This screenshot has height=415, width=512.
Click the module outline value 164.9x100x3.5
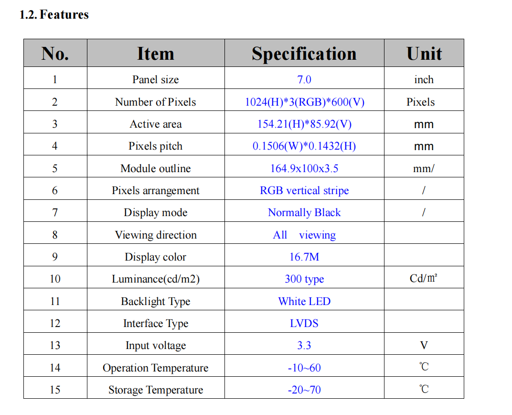click(x=304, y=168)
